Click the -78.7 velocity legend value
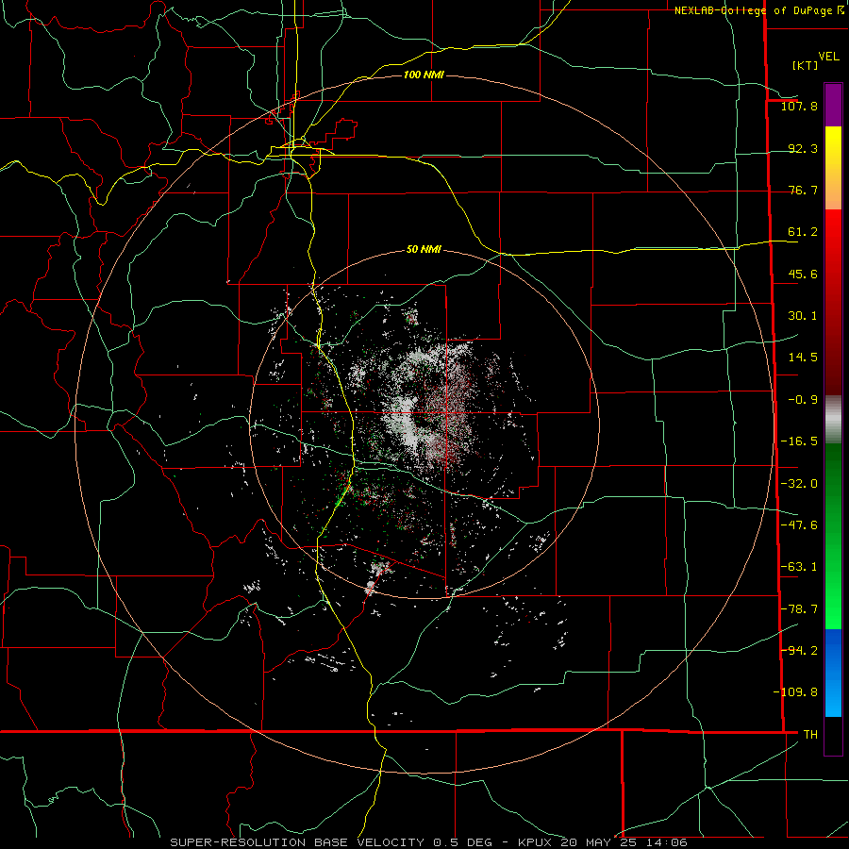The image size is (849, 849). 799,609
